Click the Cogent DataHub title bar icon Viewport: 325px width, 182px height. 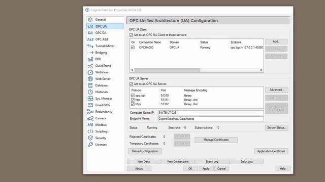(87, 10)
